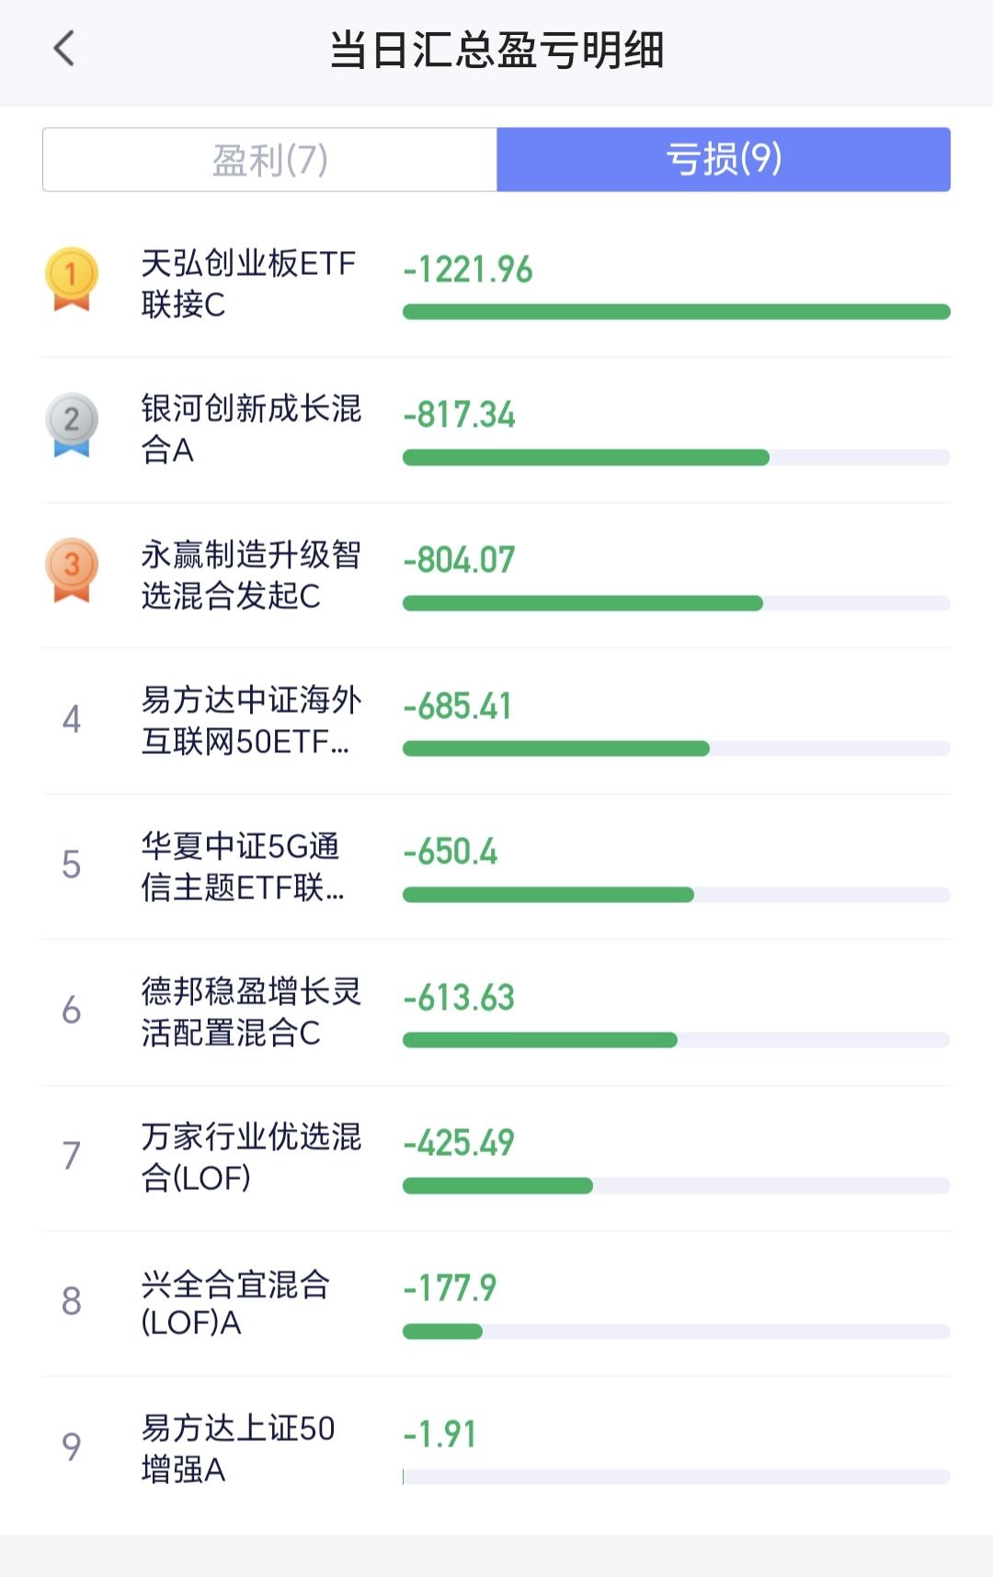The height and width of the screenshot is (1577, 993).
Task: Open 兴全合宜混合(LOF)A fund entry
Action: tap(496, 1304)
